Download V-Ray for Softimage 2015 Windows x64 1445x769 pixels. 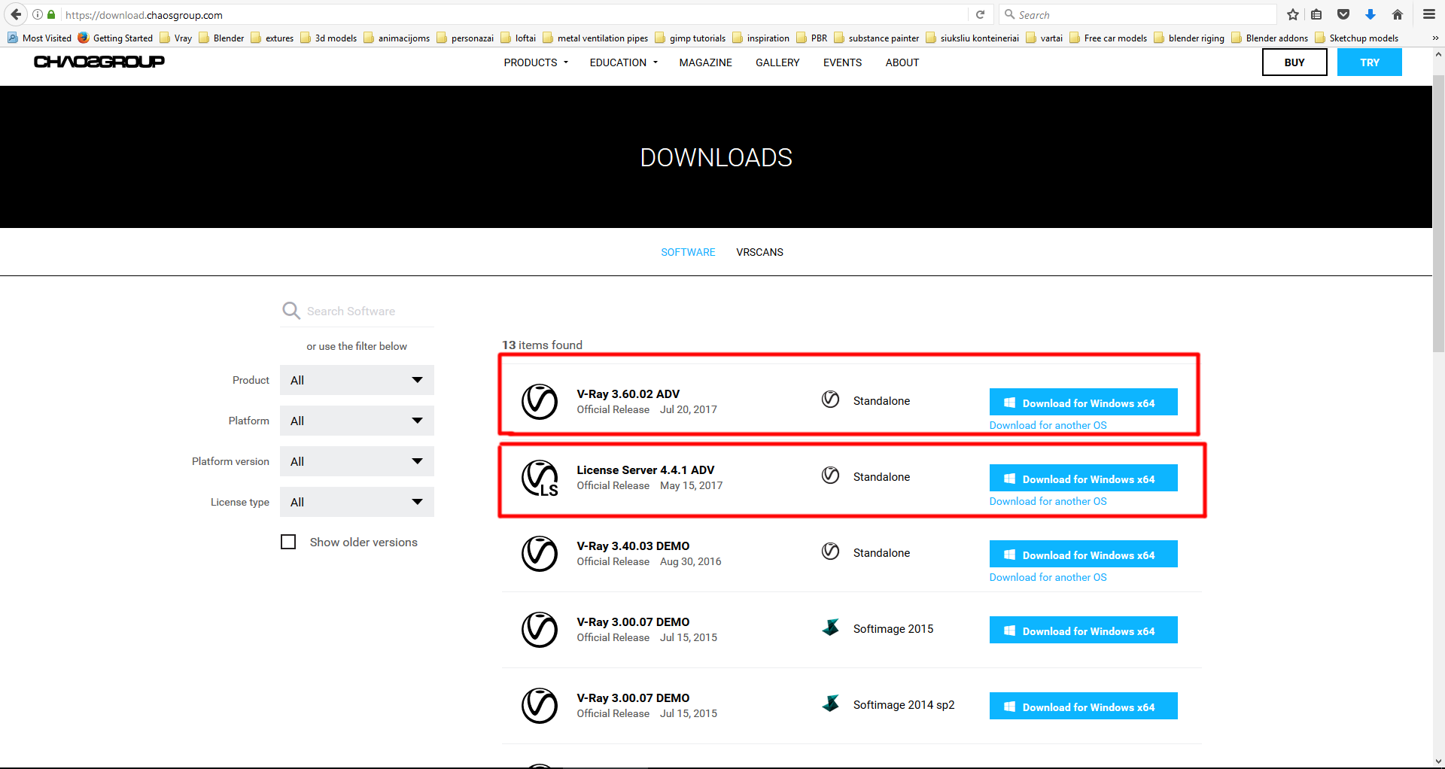coord(1084,631)
